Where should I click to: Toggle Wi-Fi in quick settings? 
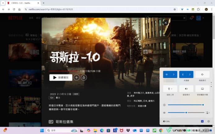[167, 74]
